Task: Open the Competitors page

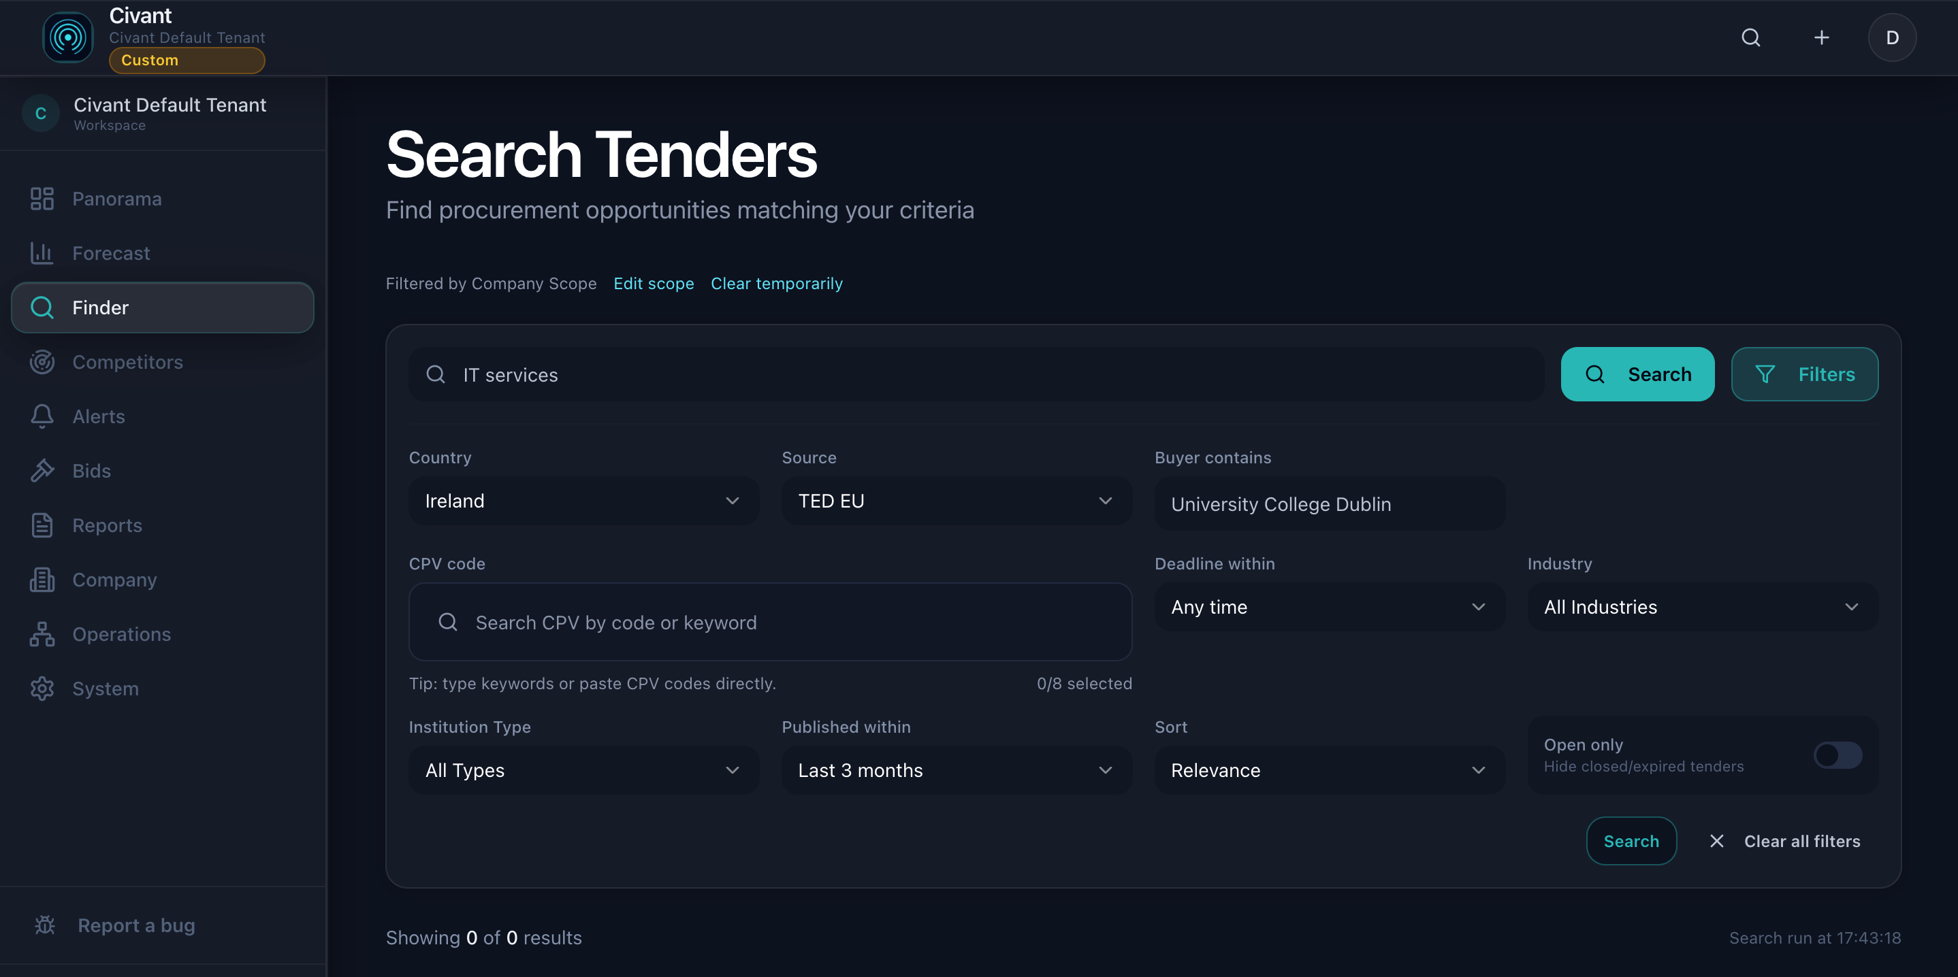Action: pos(127,363)
